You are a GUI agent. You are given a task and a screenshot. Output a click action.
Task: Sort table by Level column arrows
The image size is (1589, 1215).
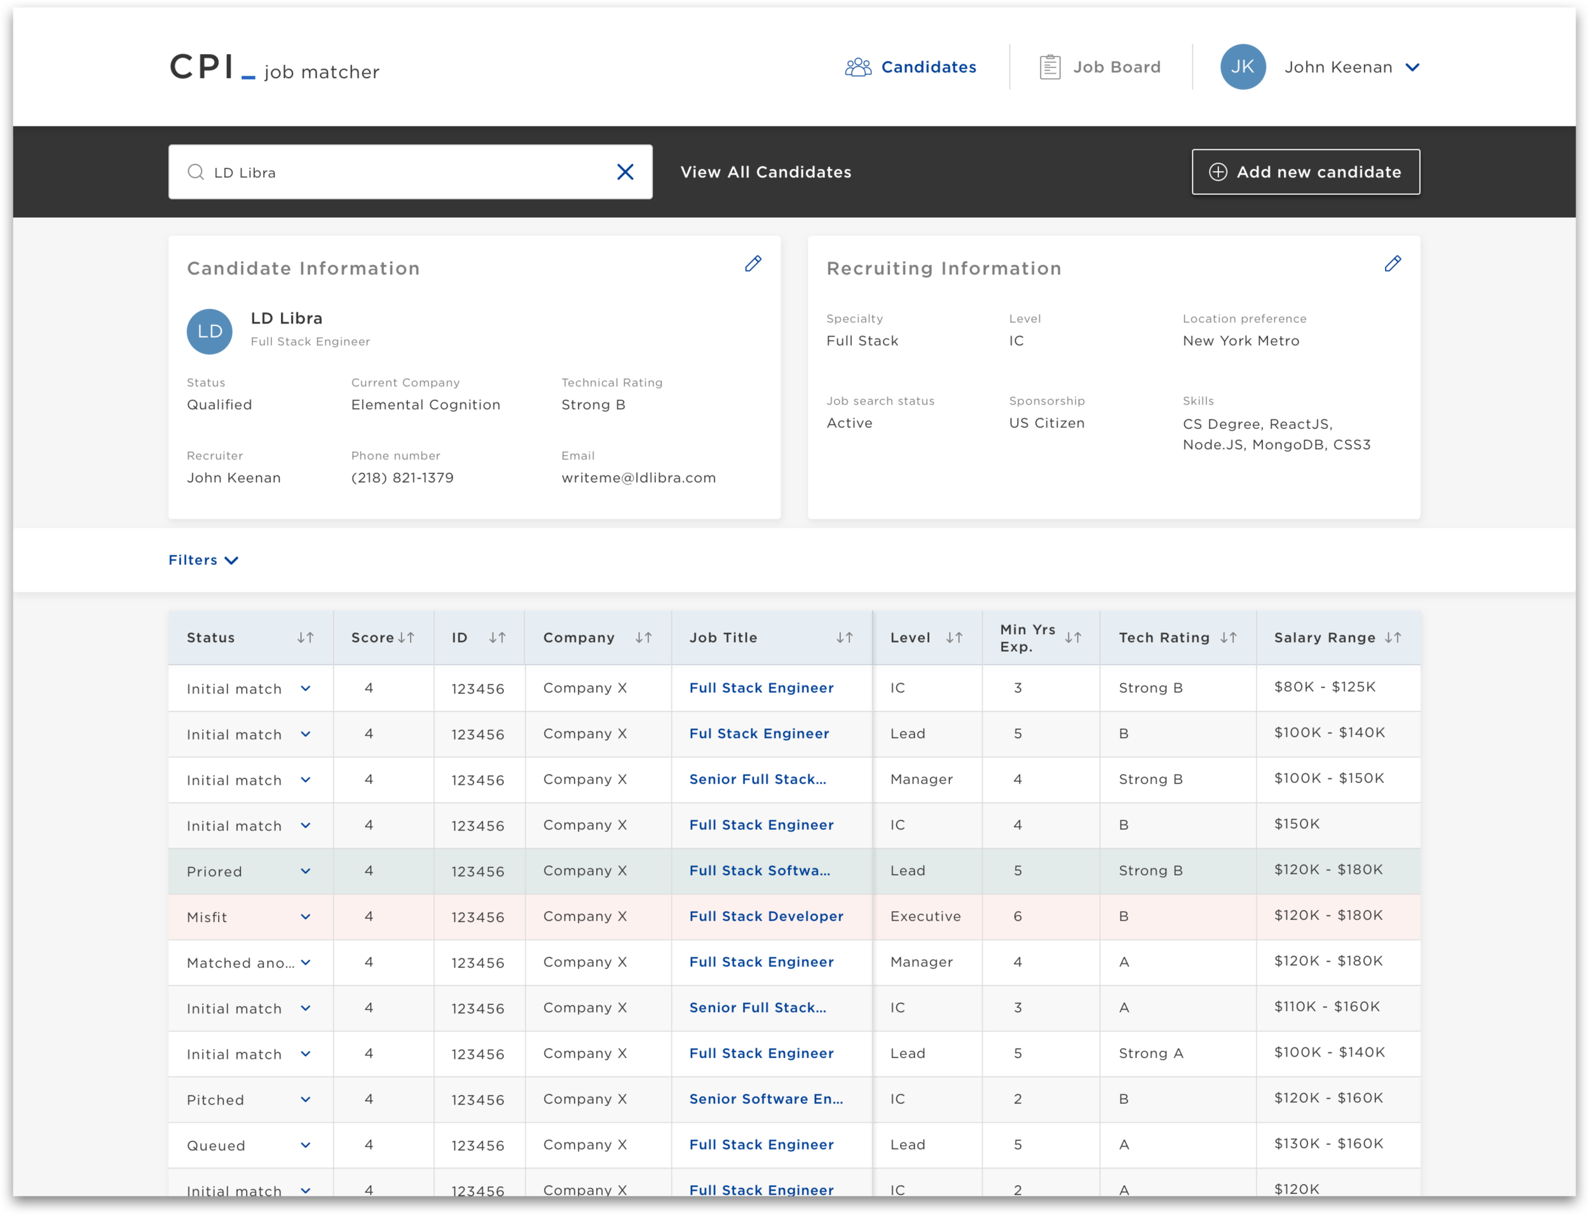[x=954, y=638]
